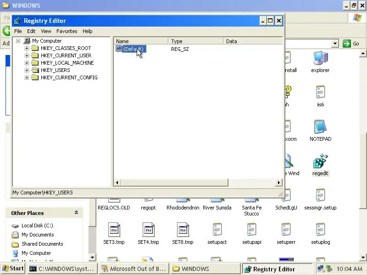Select the setuperr log file icon
Image resolution: width=367 pixels, height=275 pixels.
pos(286,230)
